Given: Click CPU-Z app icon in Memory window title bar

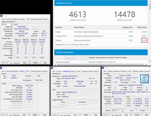Looking at the screenshot, I should tap(1, 68).
